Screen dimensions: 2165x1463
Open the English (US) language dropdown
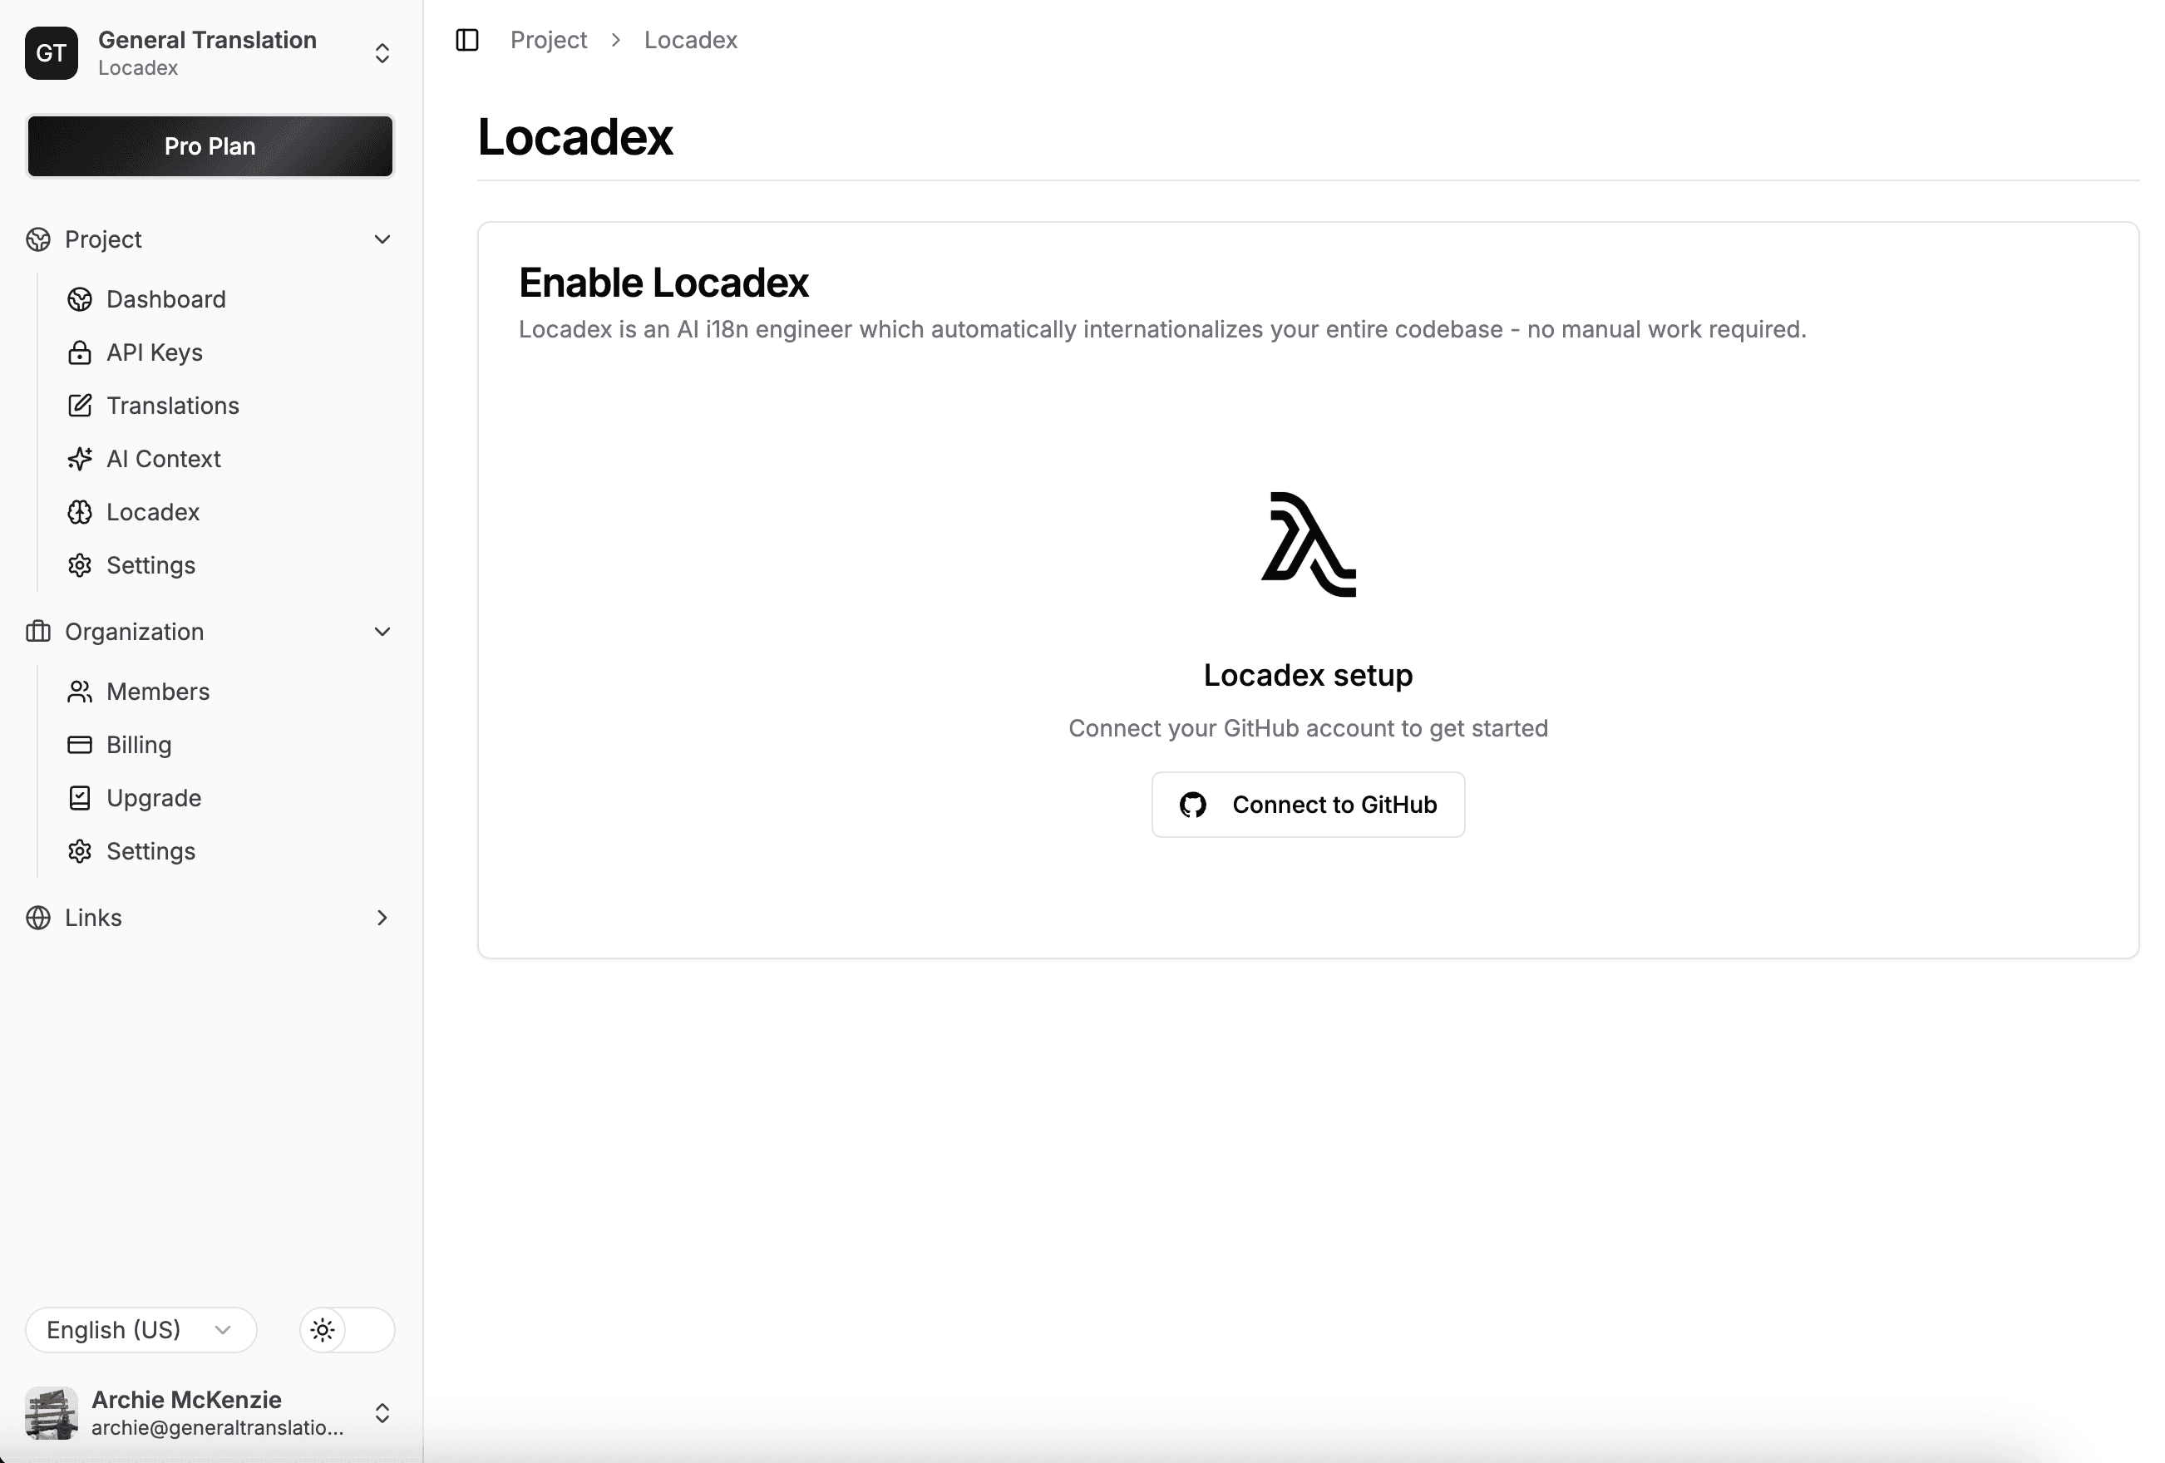click(140, 1330)
